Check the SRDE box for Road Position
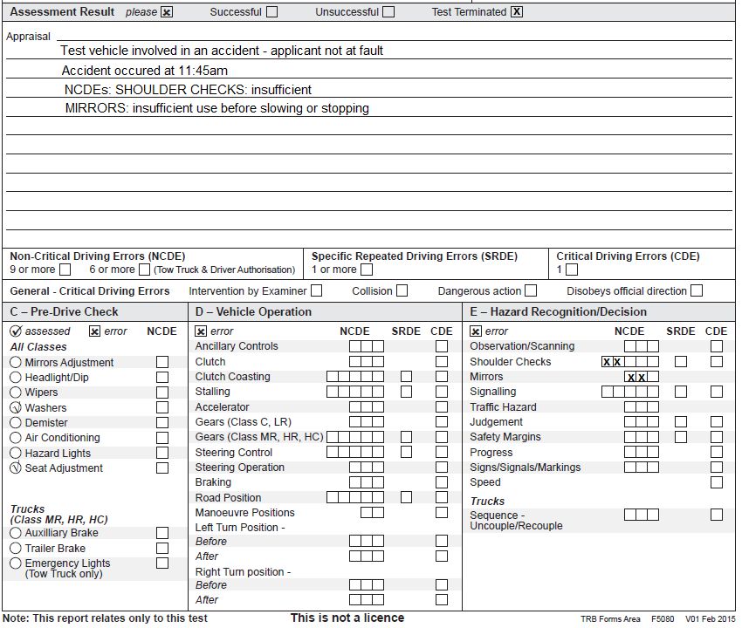 pyautogui.click(x=406, y=497)
